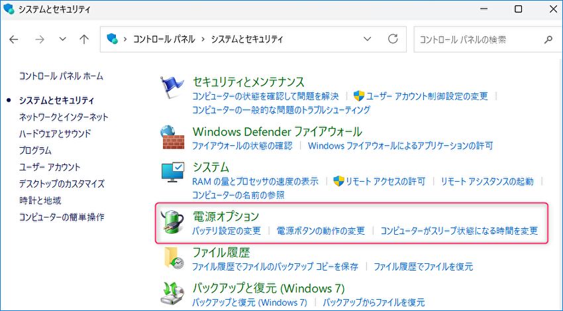Open Windows ファイアウォールによるアプリケーションの許可 link
563x311 pixels.
point(400,146)
